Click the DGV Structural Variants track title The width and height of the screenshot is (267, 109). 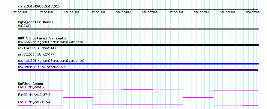tap(42, 38)
